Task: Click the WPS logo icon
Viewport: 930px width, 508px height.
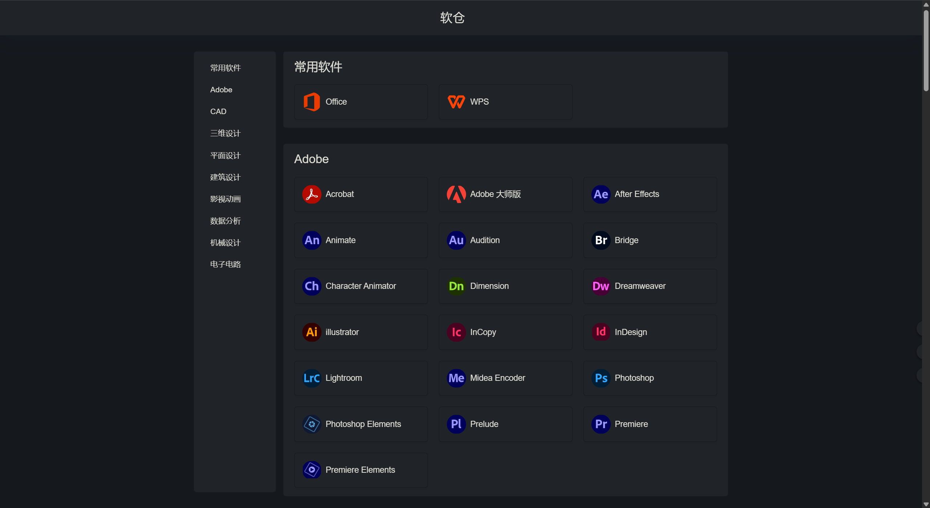Action: point(456,102)
